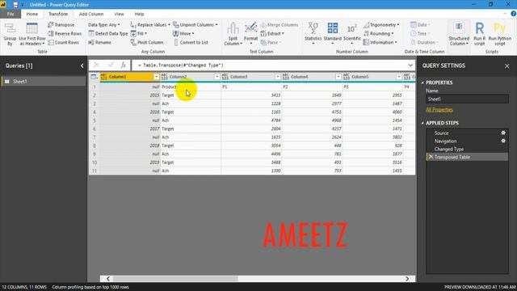Open the Format text tool
This screenshot has height=291, width=517.
[250, 34]
